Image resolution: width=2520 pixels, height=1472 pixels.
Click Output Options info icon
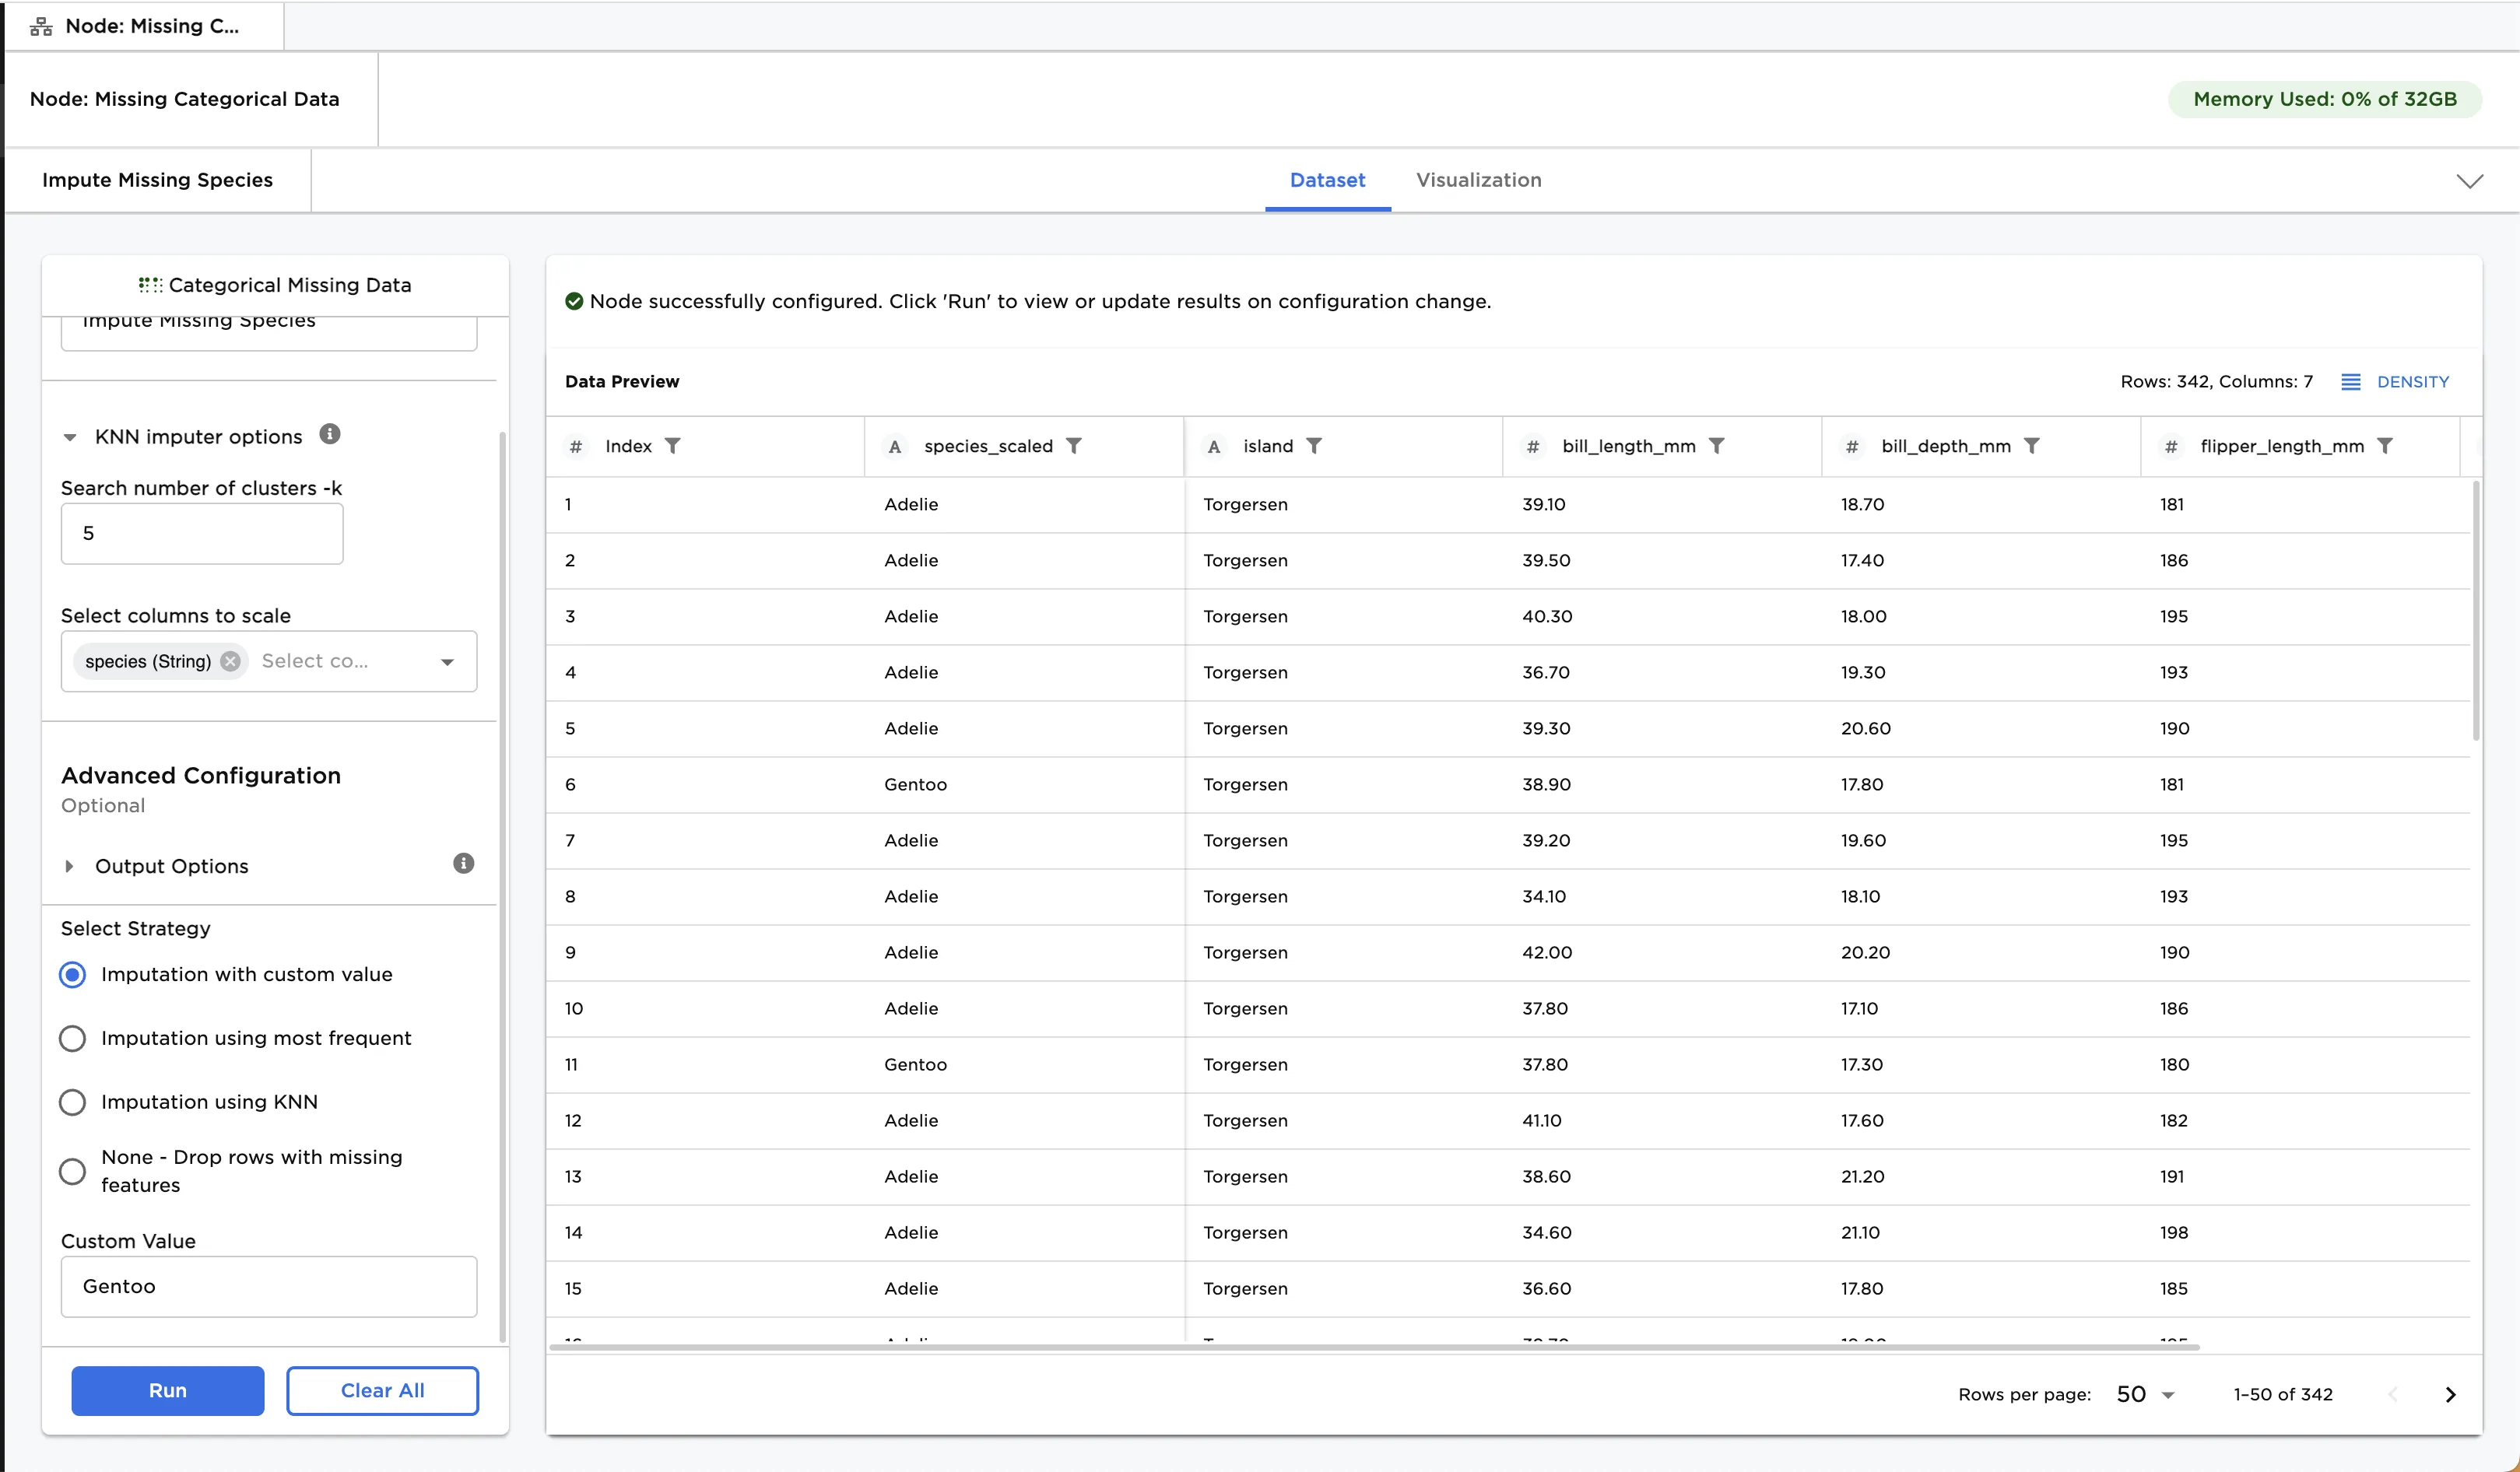pos(463,863)
